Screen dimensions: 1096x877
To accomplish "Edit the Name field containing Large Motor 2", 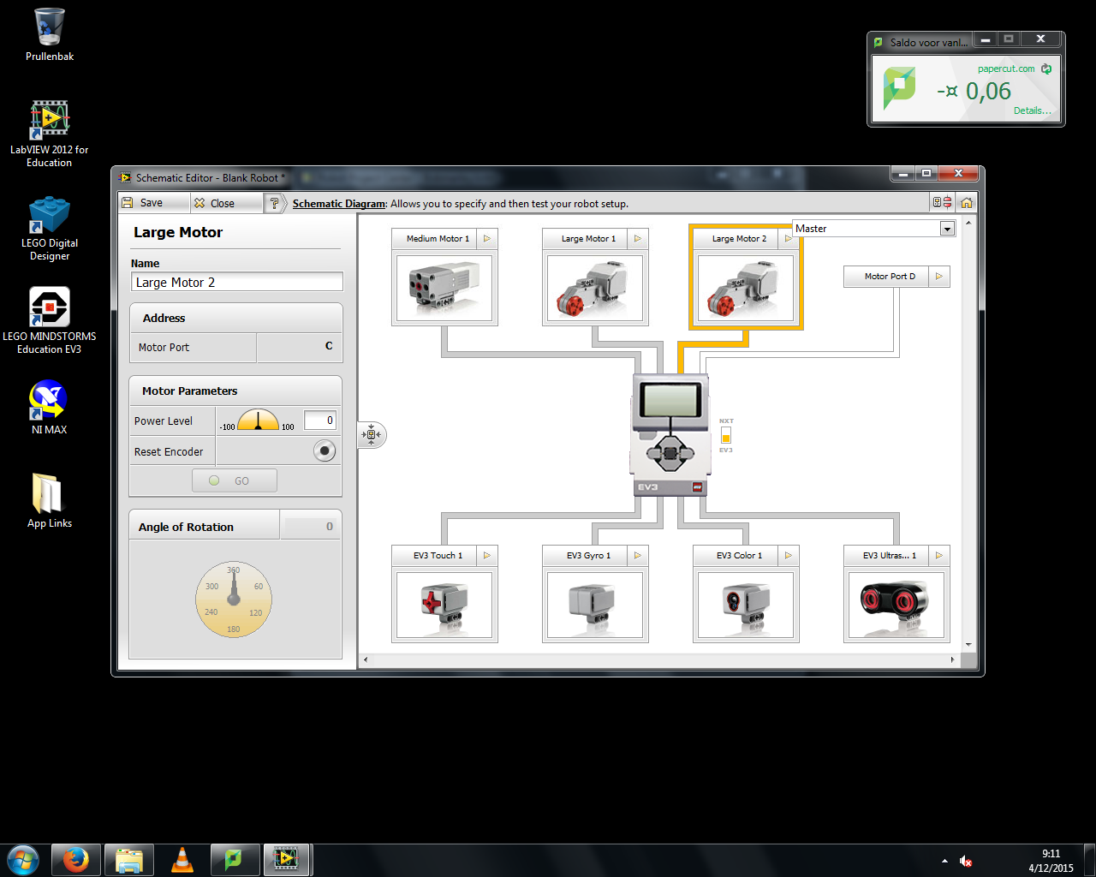I will tap(236, 283).
